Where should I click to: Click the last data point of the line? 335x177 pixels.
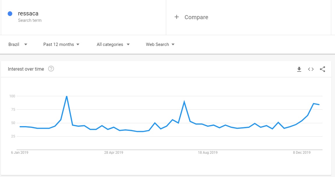click(319, 105)
